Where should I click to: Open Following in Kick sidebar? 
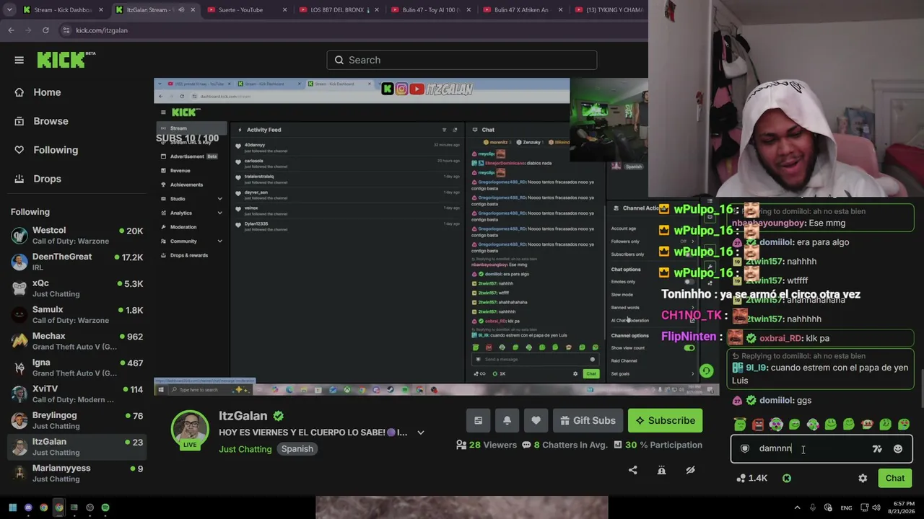56,150
